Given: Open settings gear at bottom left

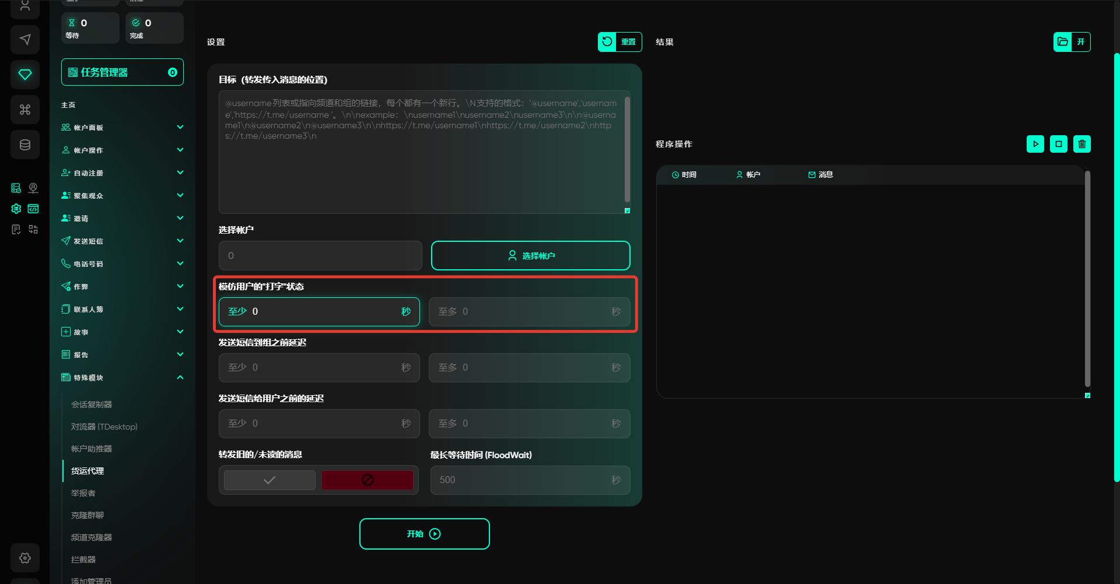Looking at the screenshot, I should click(x=25, y=558).
